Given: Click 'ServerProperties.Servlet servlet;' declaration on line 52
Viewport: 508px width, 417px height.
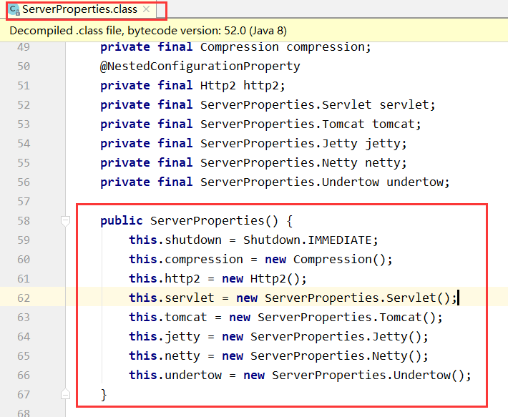Looking at the screenshot, I should (x=318, y=105).
